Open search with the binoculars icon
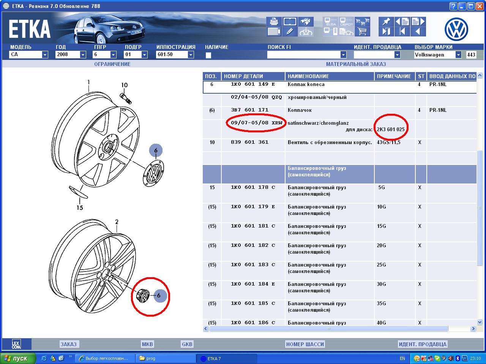 pyautogui.click(x=306, y=22)
